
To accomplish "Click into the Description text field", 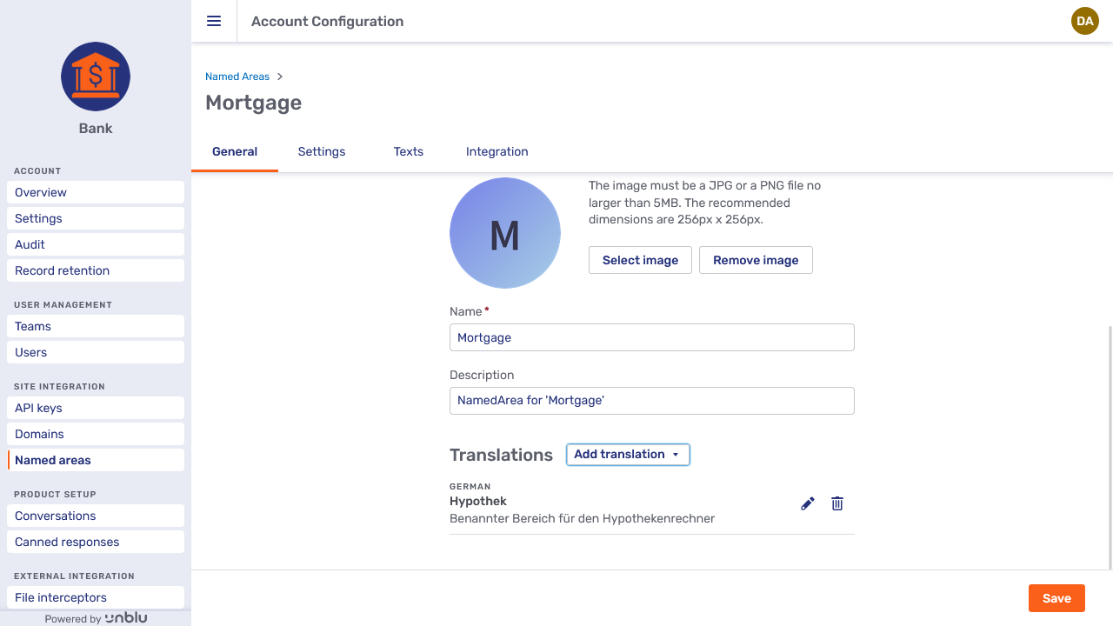I will point(651,401).
